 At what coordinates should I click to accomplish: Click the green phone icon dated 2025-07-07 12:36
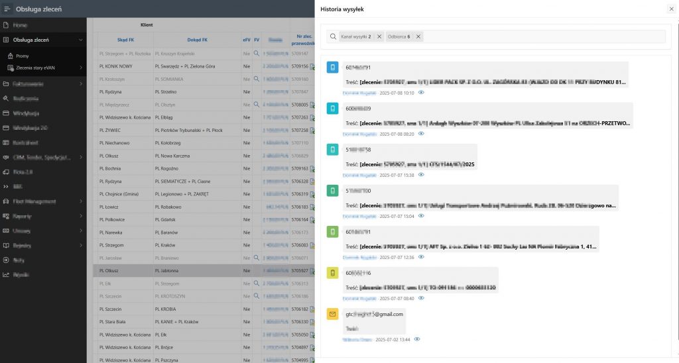coord(333,232)
